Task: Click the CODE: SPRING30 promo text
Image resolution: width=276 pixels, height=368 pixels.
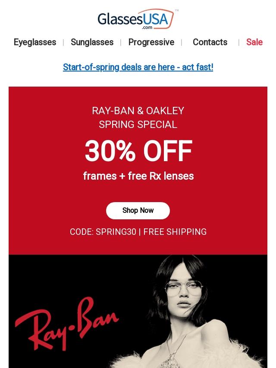Action: (x=103, y=232)
